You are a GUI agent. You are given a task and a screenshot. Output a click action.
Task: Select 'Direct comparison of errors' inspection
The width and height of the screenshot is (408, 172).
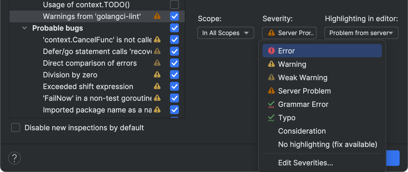click(x=90, y=63)
